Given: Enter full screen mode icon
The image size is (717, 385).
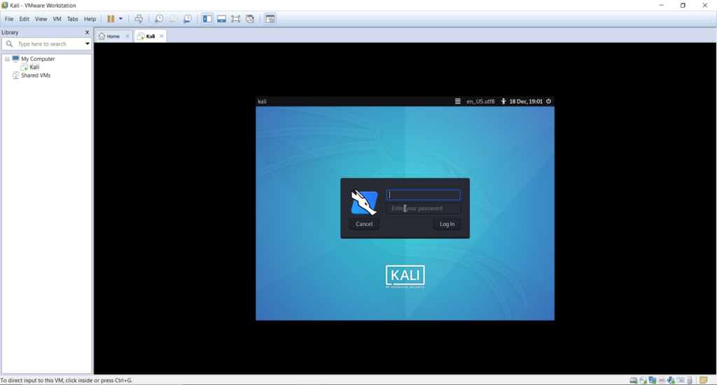Looking at the screenshot, I should [235, 19].
